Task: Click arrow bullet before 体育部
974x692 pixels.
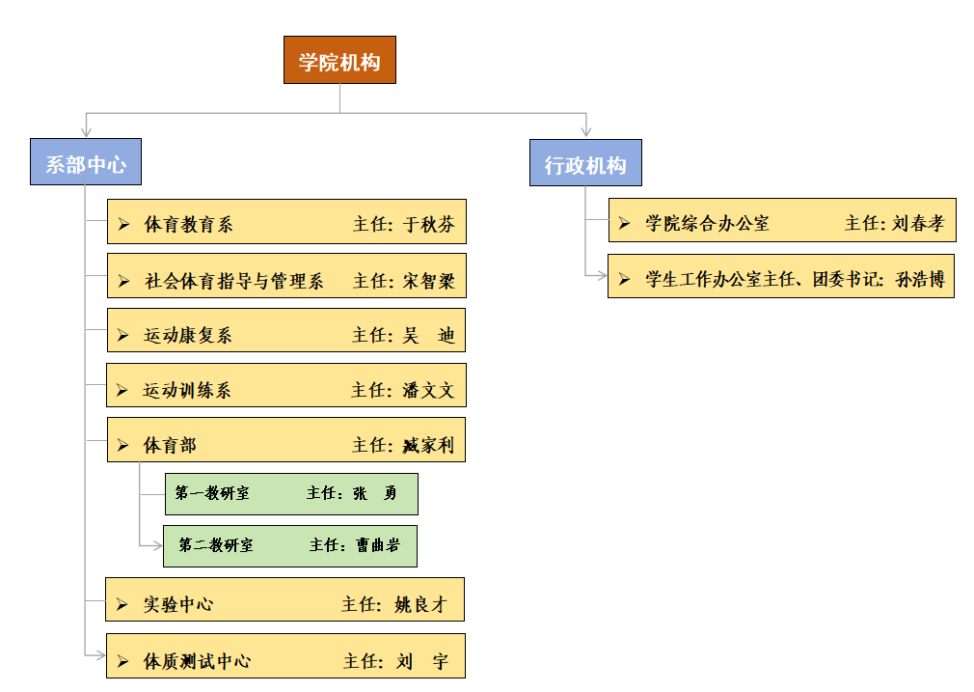Action: [123, 446]
